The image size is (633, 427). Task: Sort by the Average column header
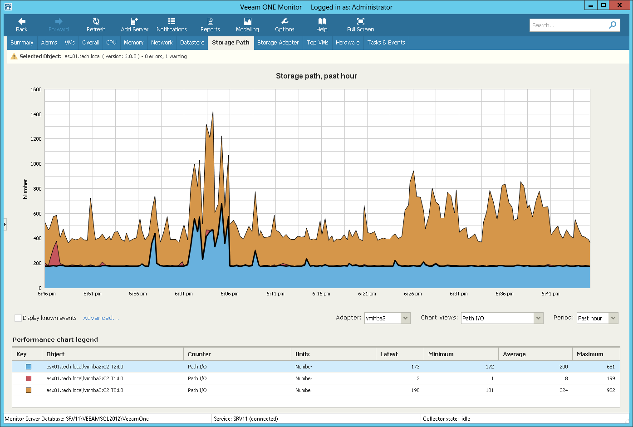coord(535,354)
